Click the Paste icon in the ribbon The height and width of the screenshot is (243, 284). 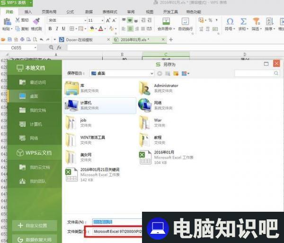(x=8, y=22)
